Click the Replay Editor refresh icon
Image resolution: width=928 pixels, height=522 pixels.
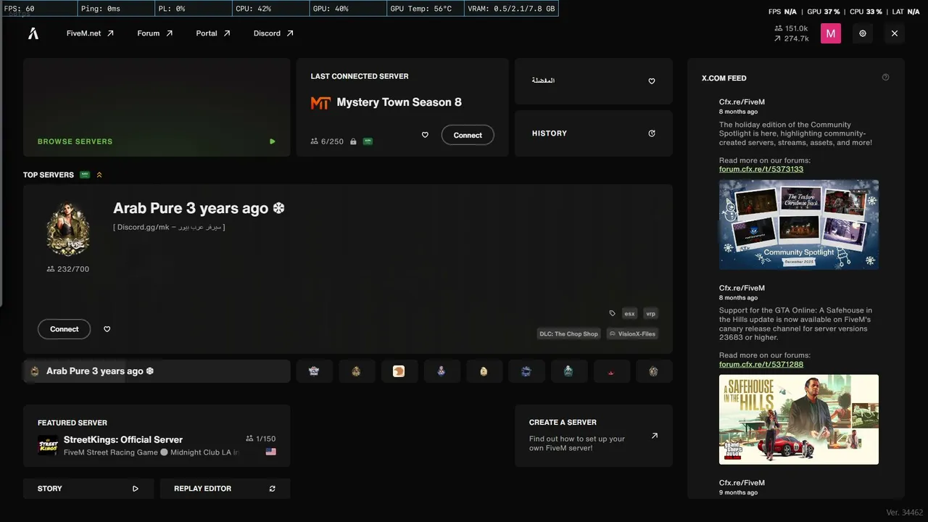click(x=273, y=489)
